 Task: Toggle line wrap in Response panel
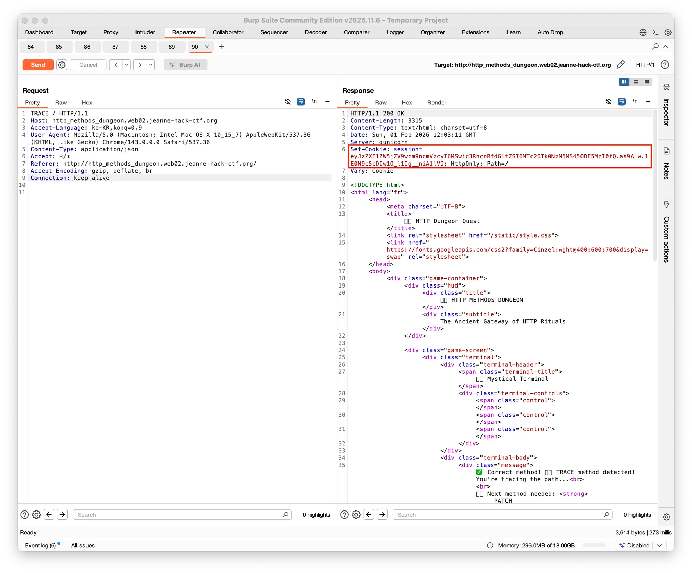pyautogui.click(x=621, y=102)
